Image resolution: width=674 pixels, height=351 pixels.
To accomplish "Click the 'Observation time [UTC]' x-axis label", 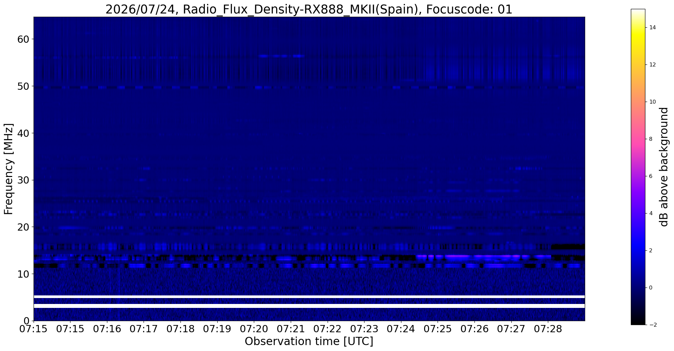I will point(309,341).
